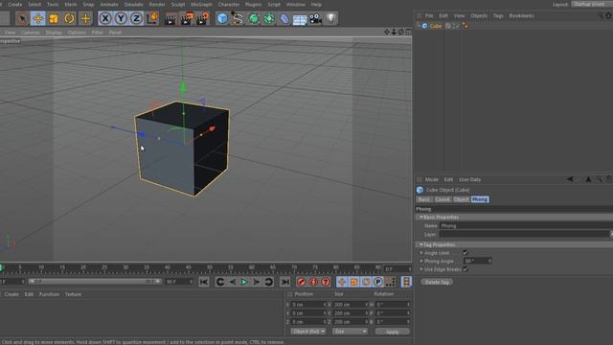The width and height of the screenshot is (613, 345).
Task: Click Attribute Manager up arrow
Action: 588,179
